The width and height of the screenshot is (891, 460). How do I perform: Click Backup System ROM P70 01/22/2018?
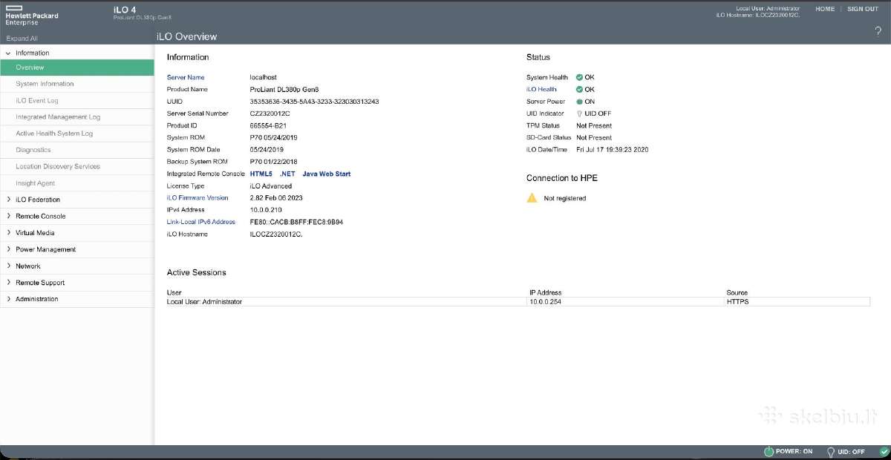click(274, 162)
